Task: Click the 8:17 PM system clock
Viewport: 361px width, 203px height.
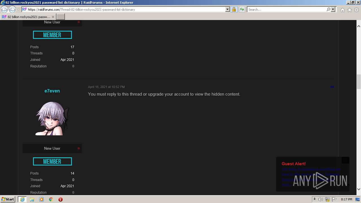Action: (x=346, y=199)
